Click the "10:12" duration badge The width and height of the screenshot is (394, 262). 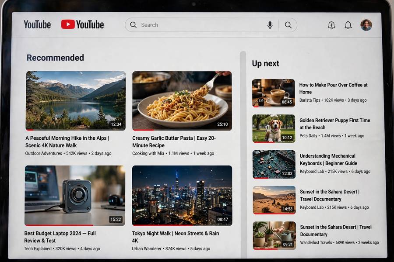(x=287, y=138)
